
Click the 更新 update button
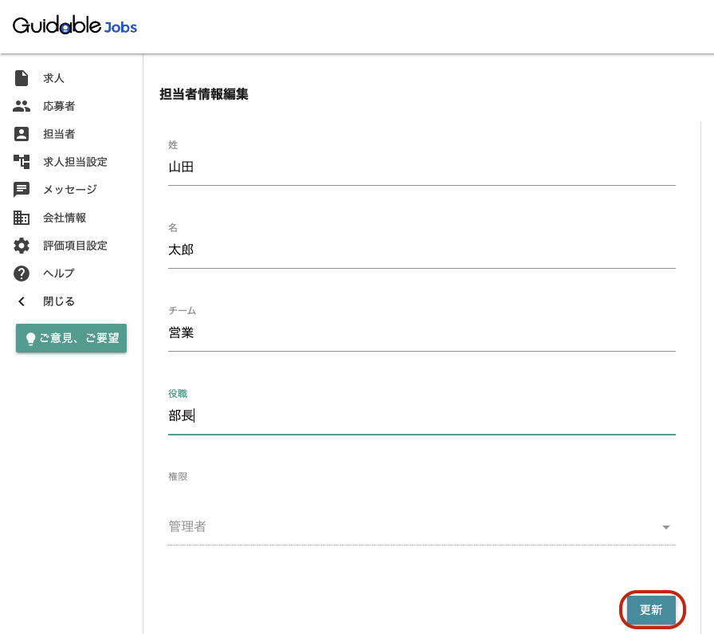click(651, 610)
